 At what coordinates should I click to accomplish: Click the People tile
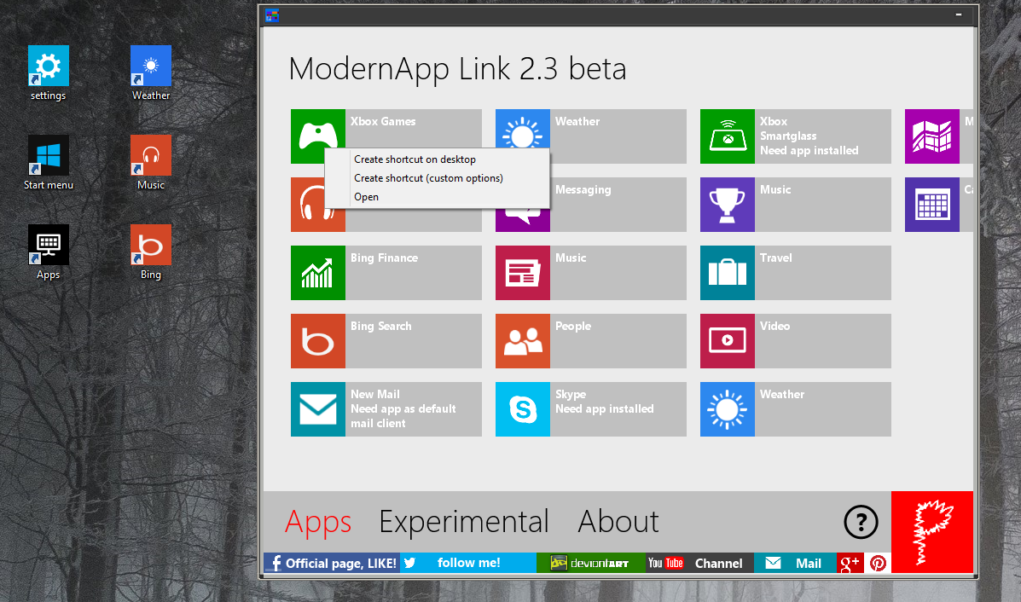point(590,341)
